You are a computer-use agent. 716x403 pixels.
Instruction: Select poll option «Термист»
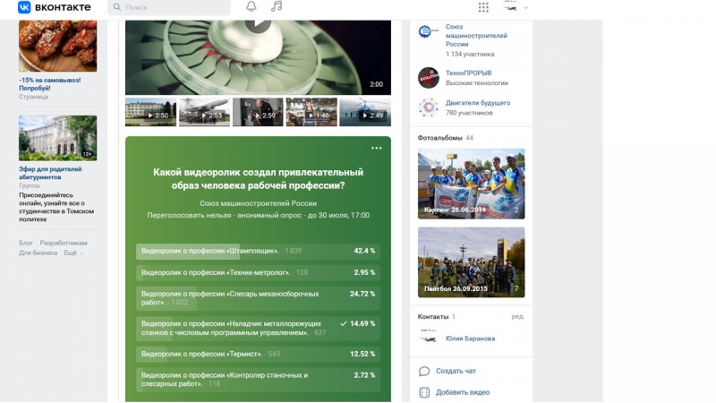point(258,354)
